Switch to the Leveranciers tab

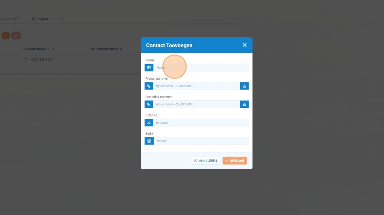10,19
